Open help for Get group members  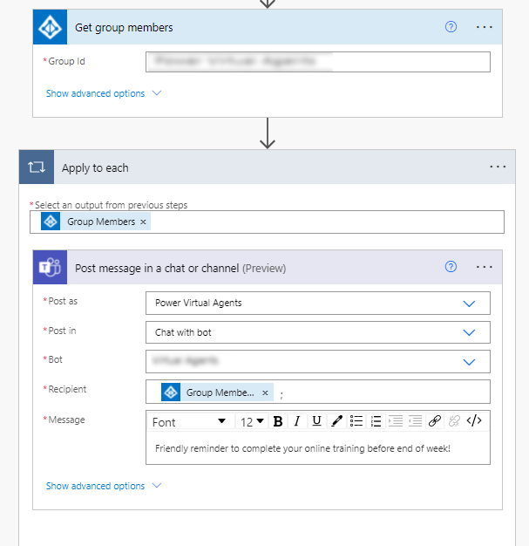click(451, 27)
